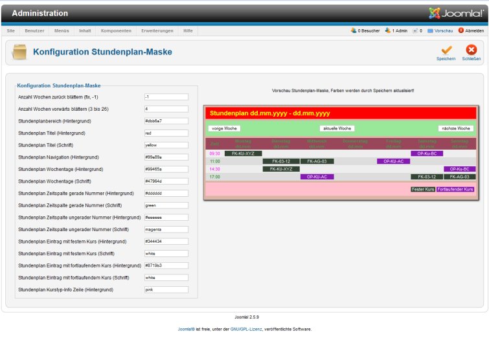
Task: Click the 1 Admin user icon
Action: point(387,30)
